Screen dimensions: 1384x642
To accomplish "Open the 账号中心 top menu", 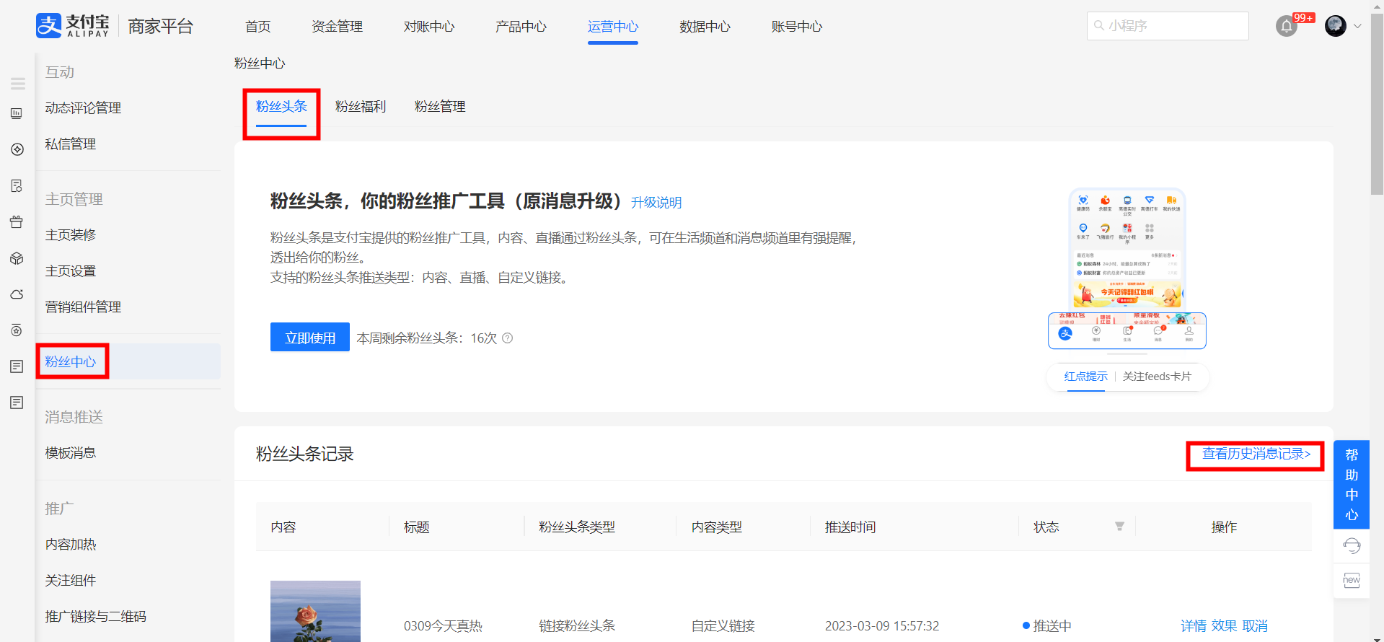I will [797, 27].
